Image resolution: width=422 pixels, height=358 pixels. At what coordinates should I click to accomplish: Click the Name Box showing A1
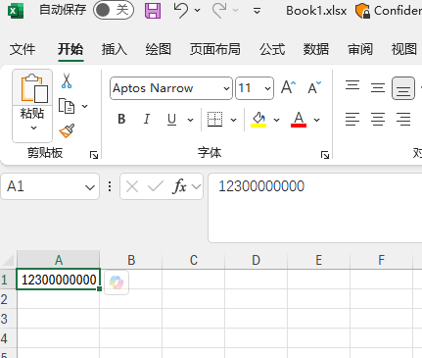click(50, 186)
